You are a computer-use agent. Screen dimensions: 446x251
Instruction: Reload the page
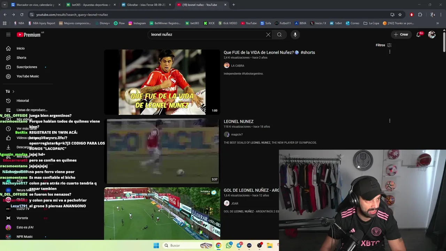point(22,15)
